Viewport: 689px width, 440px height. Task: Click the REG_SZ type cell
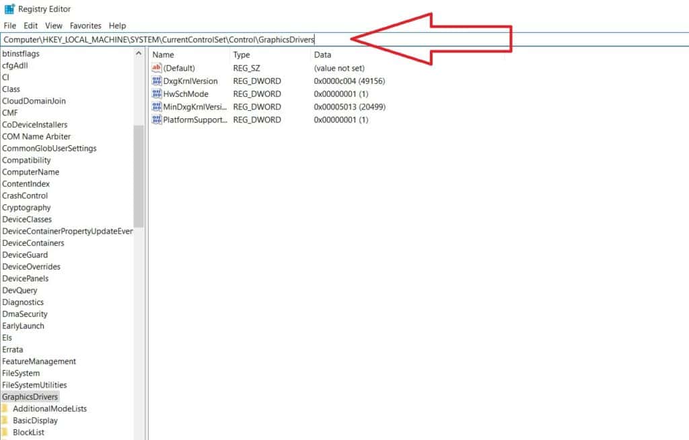(246, 68)
